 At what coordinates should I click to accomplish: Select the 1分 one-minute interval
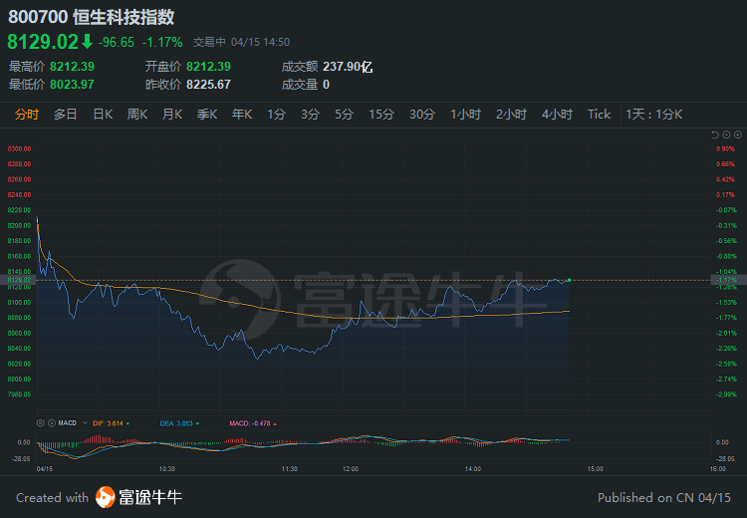[276, 115]
